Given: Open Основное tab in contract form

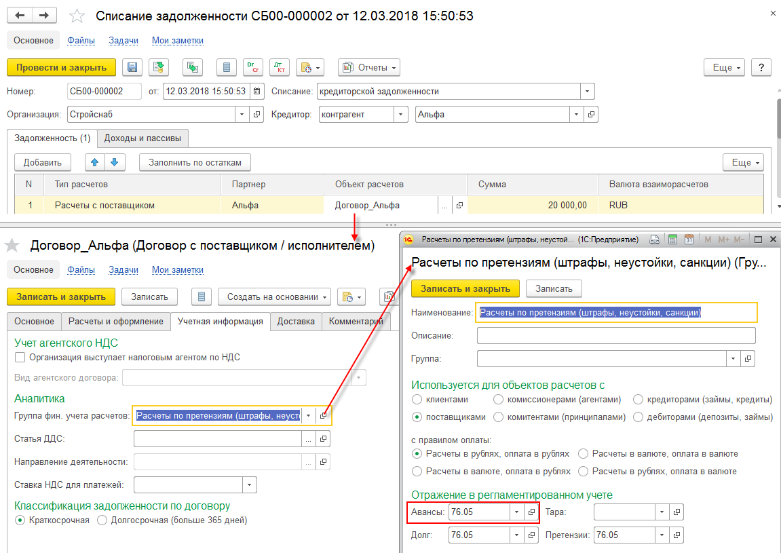Looking at the screenshot, I should click(34, 322).
